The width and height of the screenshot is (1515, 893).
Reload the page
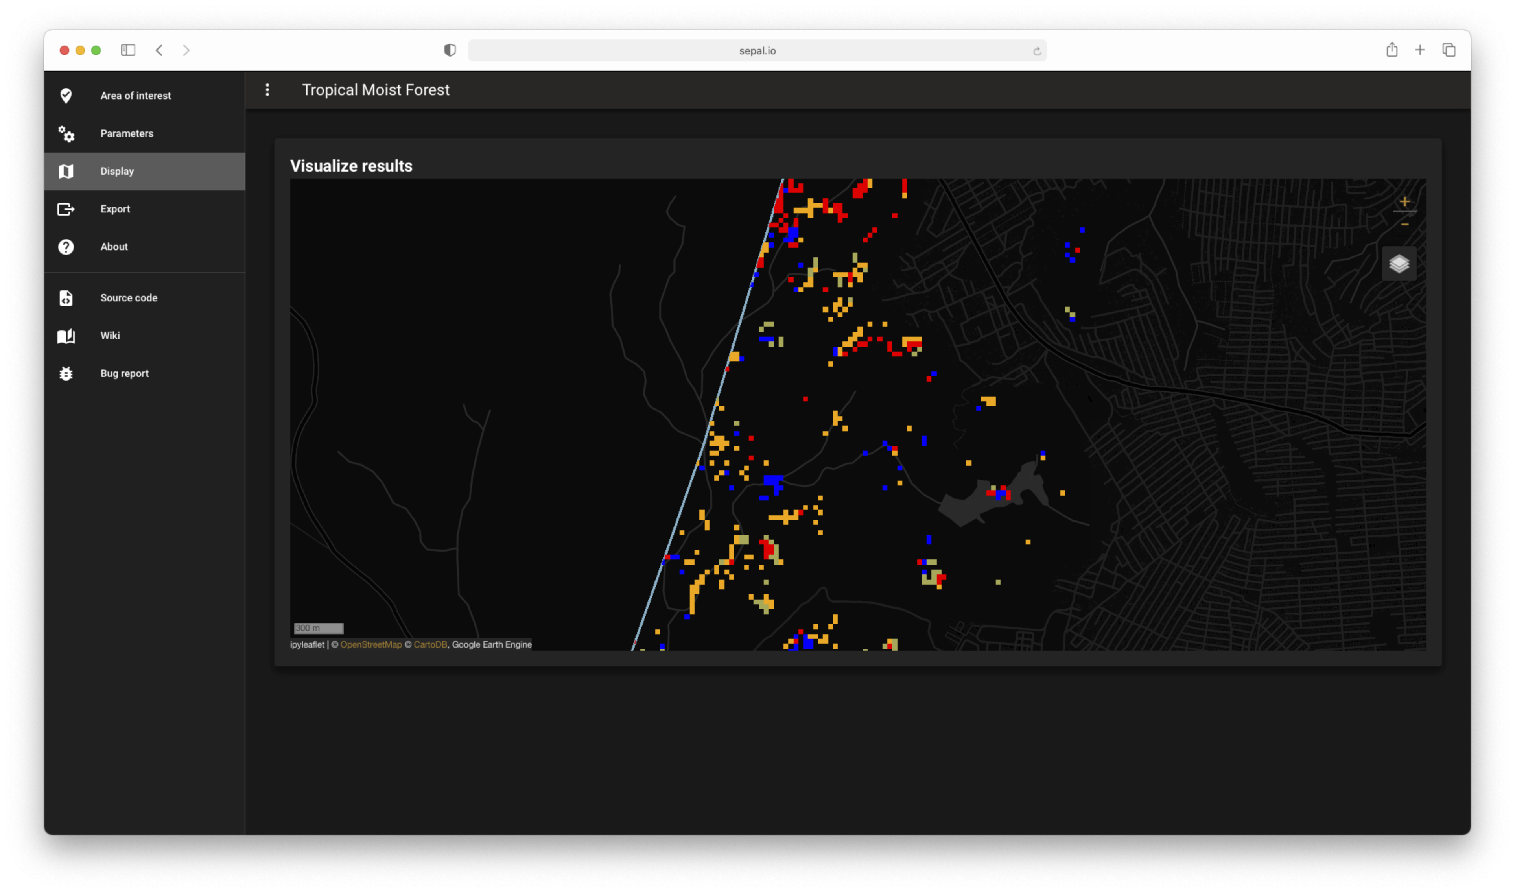[1037, 51]
